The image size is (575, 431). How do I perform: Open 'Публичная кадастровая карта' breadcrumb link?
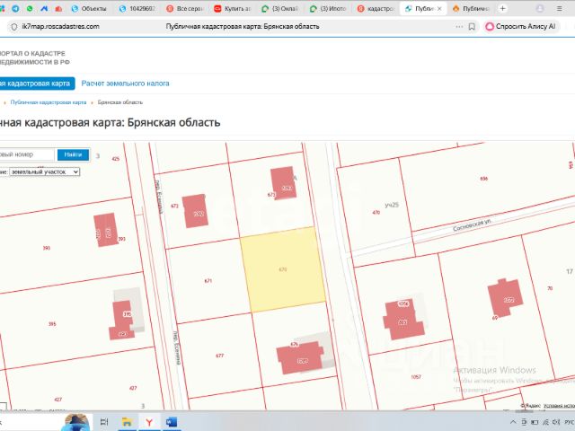point(49,102)
